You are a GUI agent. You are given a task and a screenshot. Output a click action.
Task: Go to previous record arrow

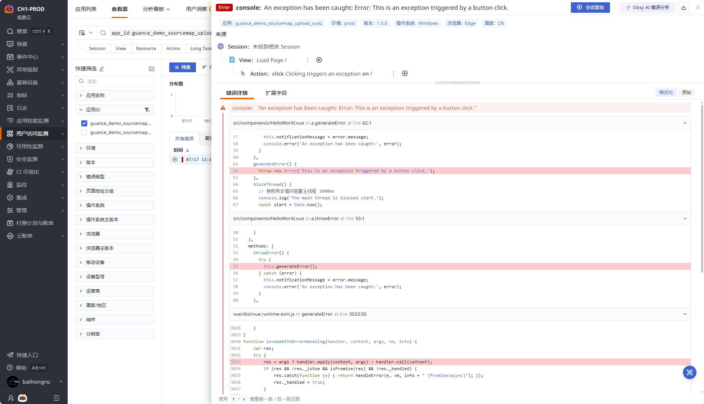[x=234, y=399]
